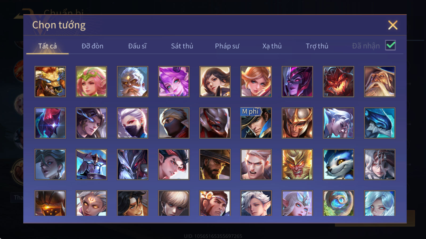Screen dimensions: 426x239
Task: Choose the purple-haired fox girl hero
Action: (x=174, y=82)
